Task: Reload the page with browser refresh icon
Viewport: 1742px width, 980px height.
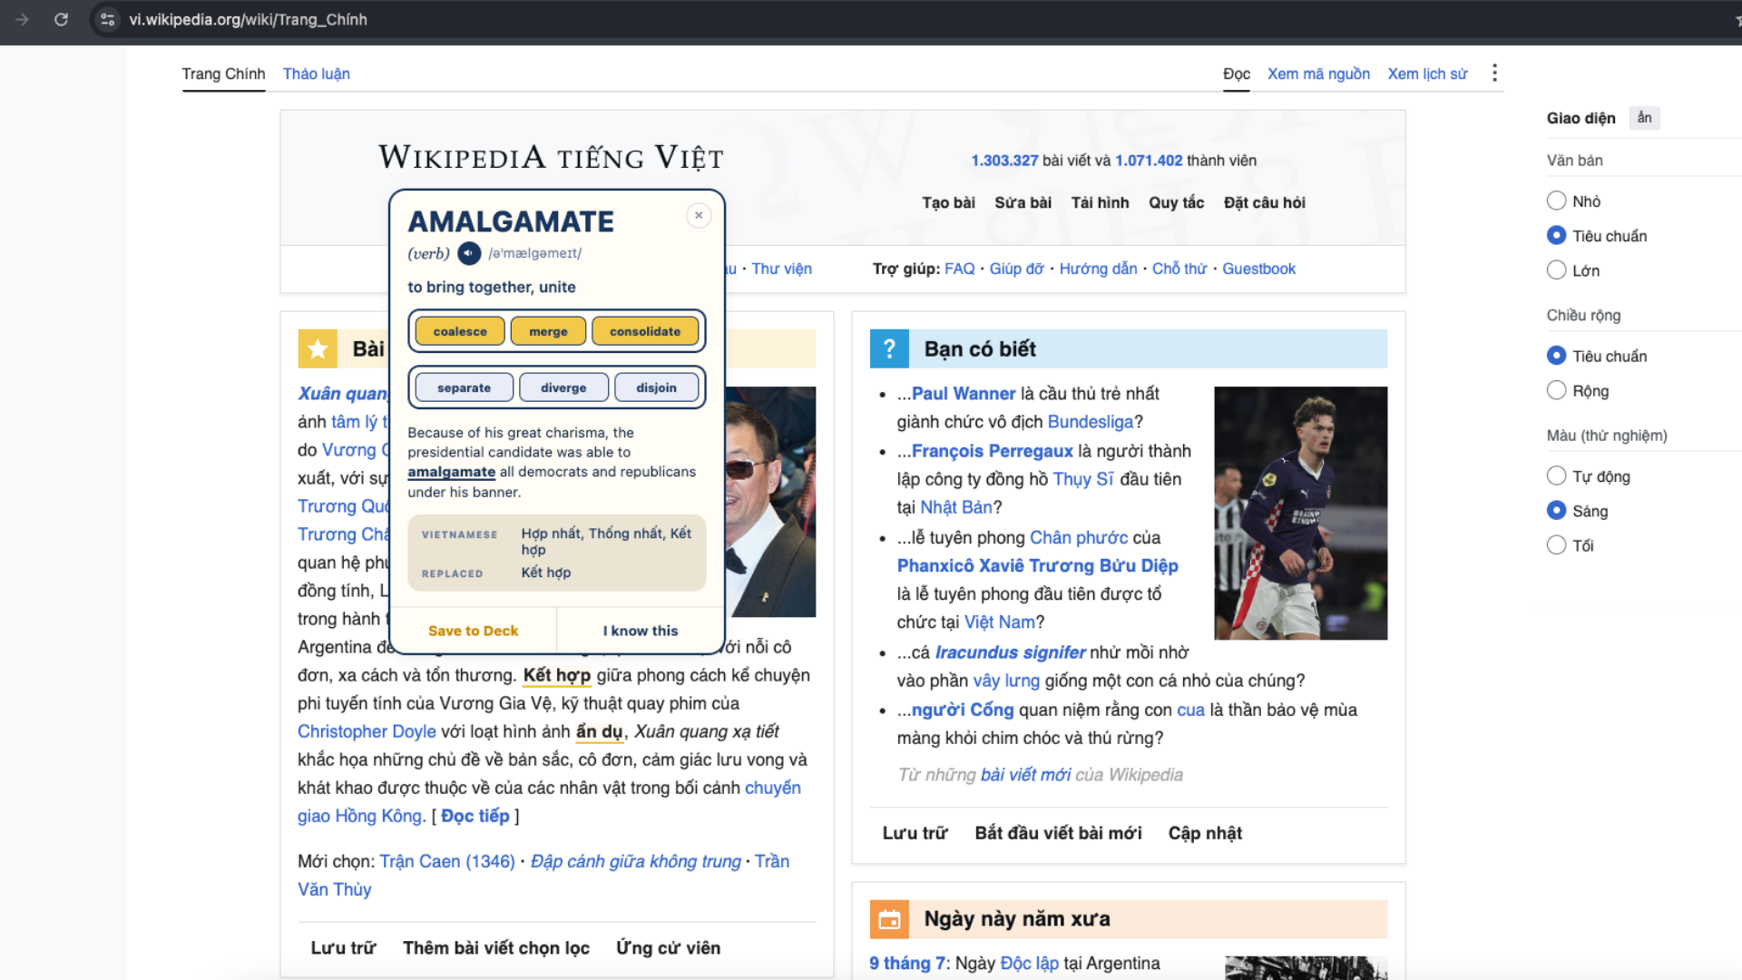Action: pos(61,19)
